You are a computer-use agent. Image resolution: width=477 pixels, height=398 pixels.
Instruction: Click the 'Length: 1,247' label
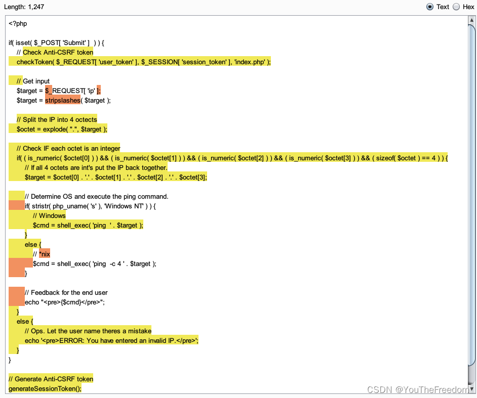24,7
